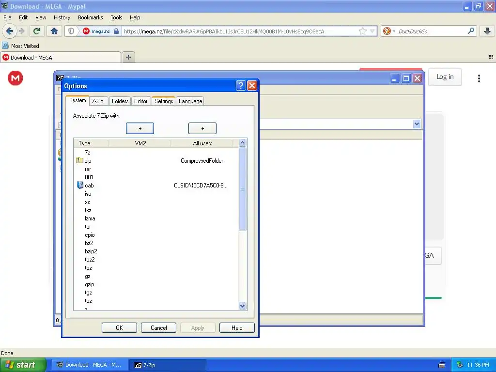This screenshot has width=496, height=372.
Task: Open the MEGA three-dot menu
Action: coord(479,78)
